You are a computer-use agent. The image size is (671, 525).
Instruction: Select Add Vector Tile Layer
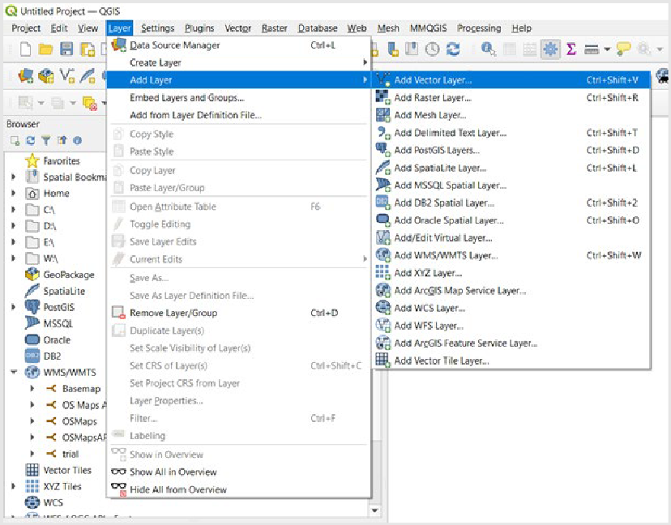[x=512, y=361]
